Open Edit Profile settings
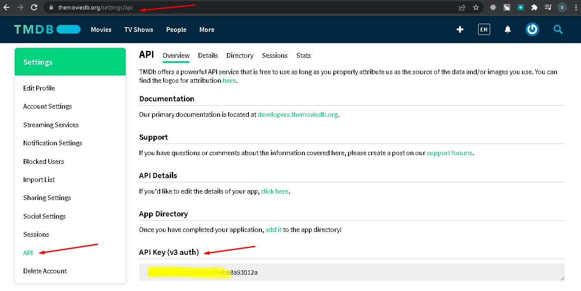 (39, 88)
